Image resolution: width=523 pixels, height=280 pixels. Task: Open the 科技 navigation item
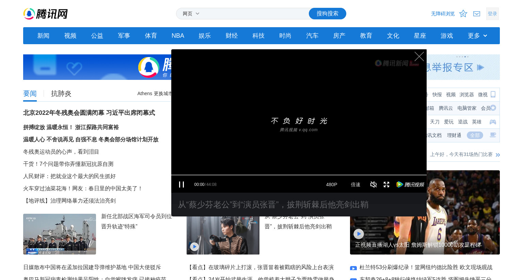click(x=258, y=36)
